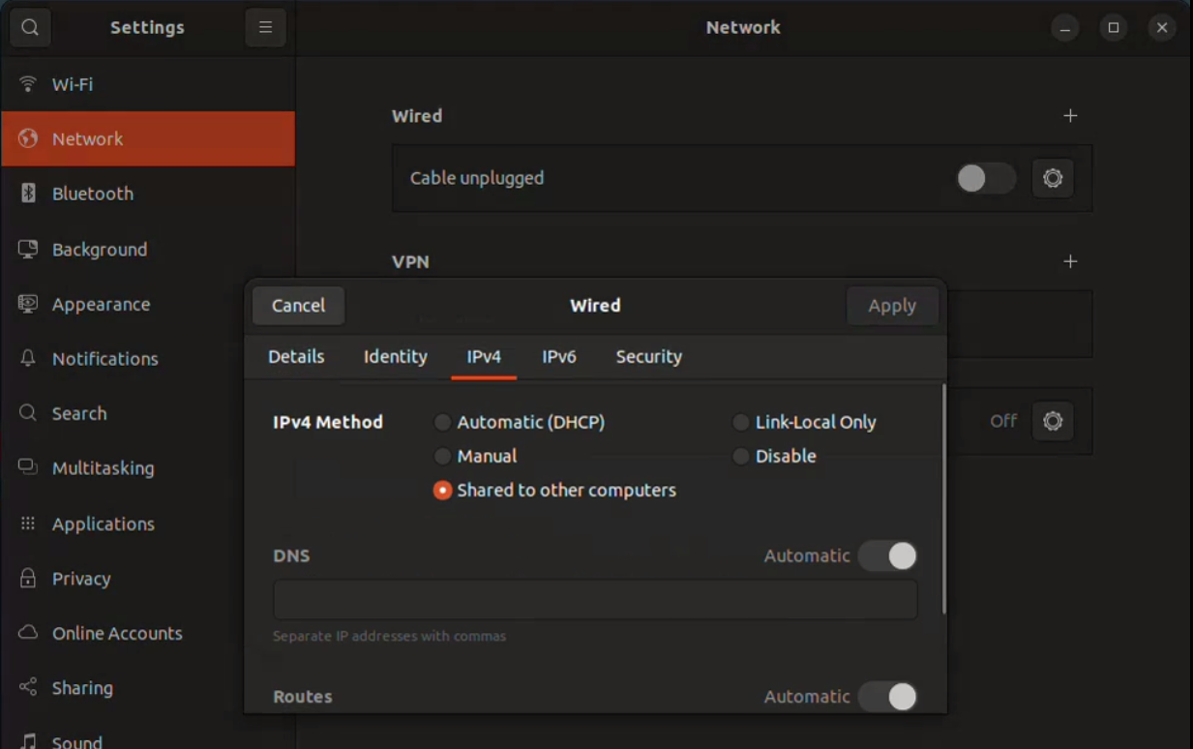Click the Privacy lock icon
1193x749 pixels.
click(28, 578)
